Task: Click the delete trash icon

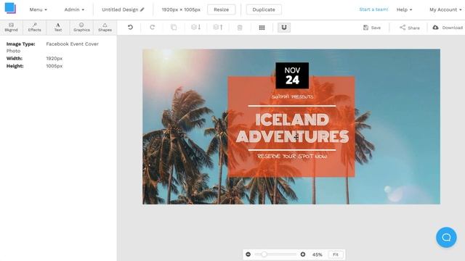Action: [x=240, y=28]
